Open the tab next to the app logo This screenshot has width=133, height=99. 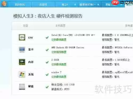coord(20,4)
